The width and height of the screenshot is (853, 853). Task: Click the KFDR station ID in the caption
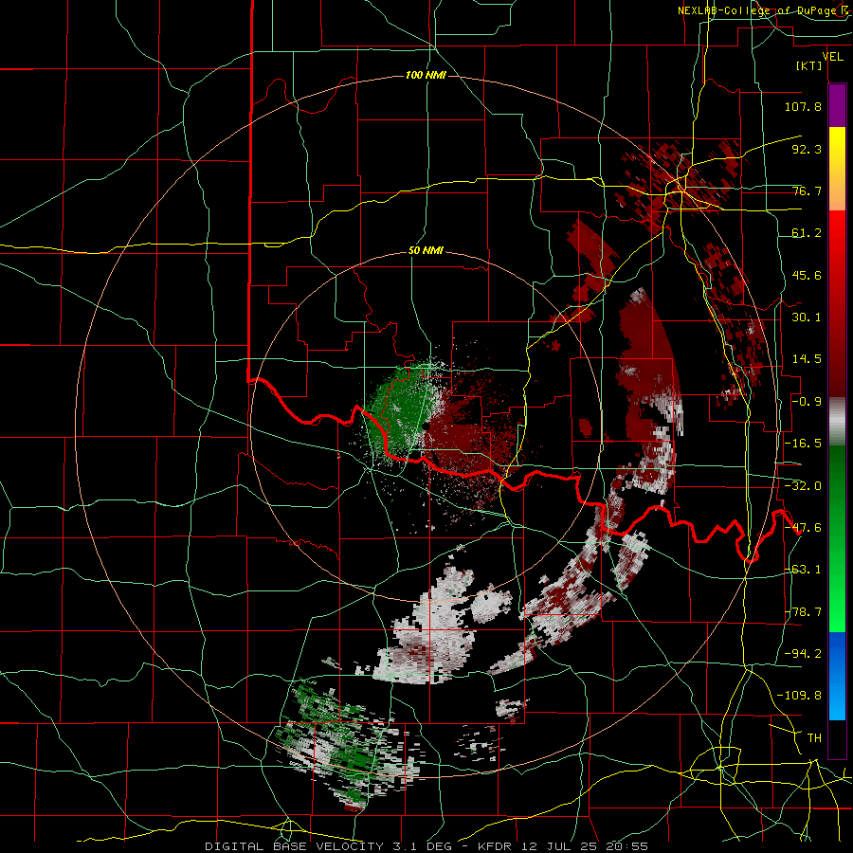[x=496, y=846]
